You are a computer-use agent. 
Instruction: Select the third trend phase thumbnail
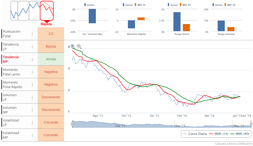(x=35, y=11)
